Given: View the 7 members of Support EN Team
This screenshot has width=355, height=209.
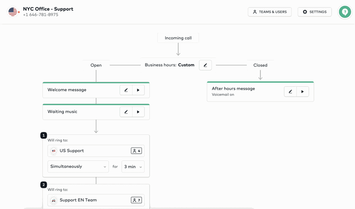Looking at the screenshot, I should pyautogui.click(x=136, y=200).
